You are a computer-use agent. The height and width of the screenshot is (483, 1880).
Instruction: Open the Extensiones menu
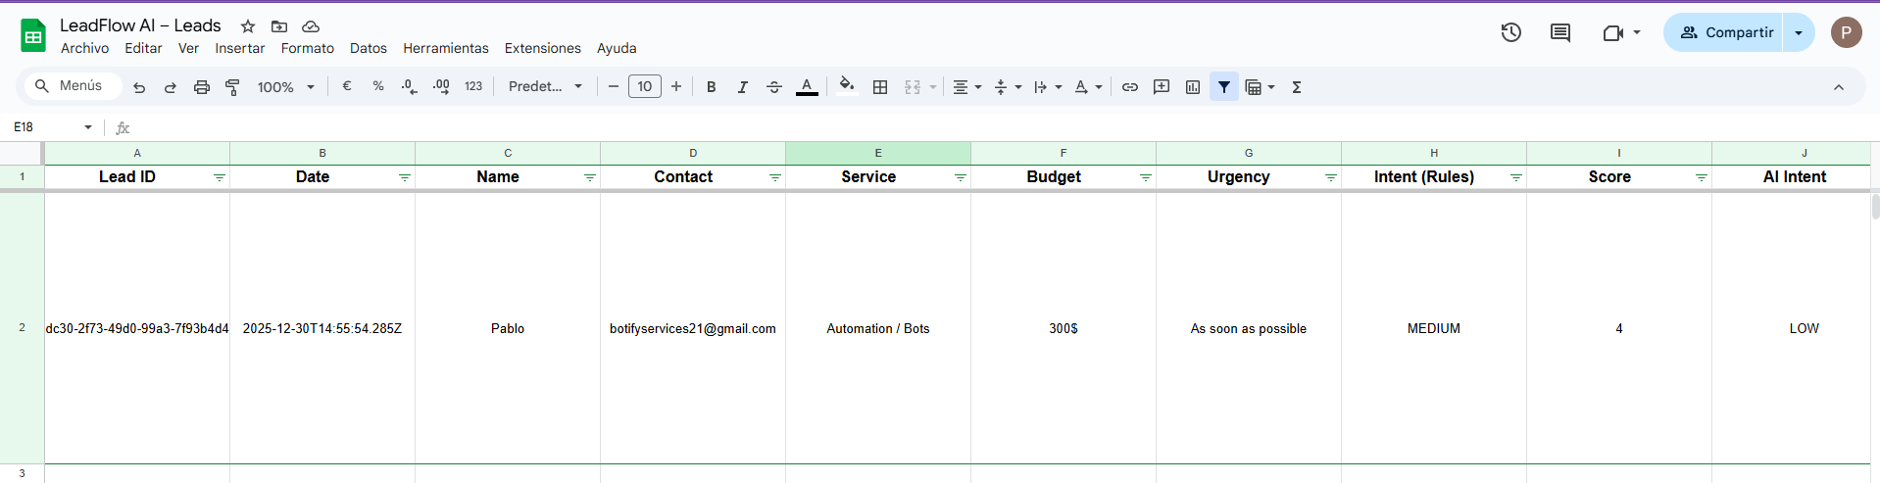pyautogui.click(x=543, y=48)
